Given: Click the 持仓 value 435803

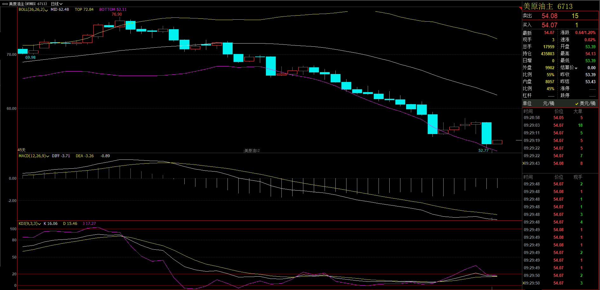Looking at the screenshot, I should pos(548,54).
